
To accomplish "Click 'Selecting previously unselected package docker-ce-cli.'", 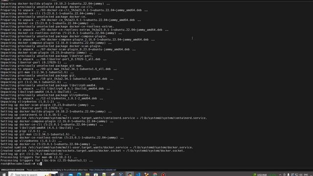I will (47, 7).
